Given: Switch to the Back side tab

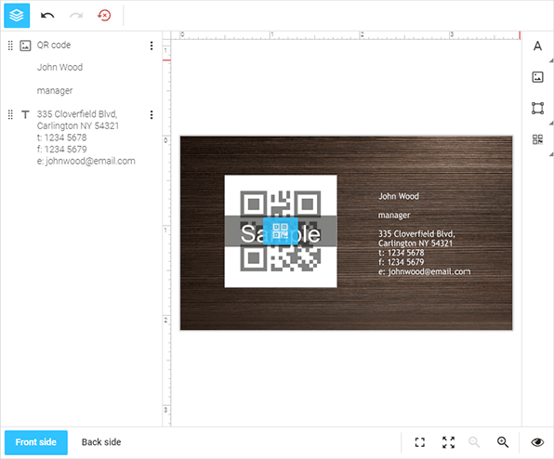Looking at the screenshot, I should [x=101, y=442].
